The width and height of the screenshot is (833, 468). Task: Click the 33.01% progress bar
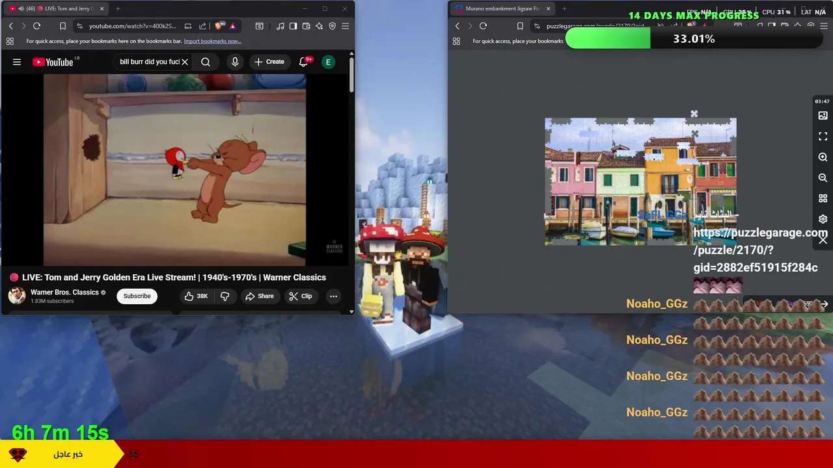pyautogui.click(x=694, y=39)
